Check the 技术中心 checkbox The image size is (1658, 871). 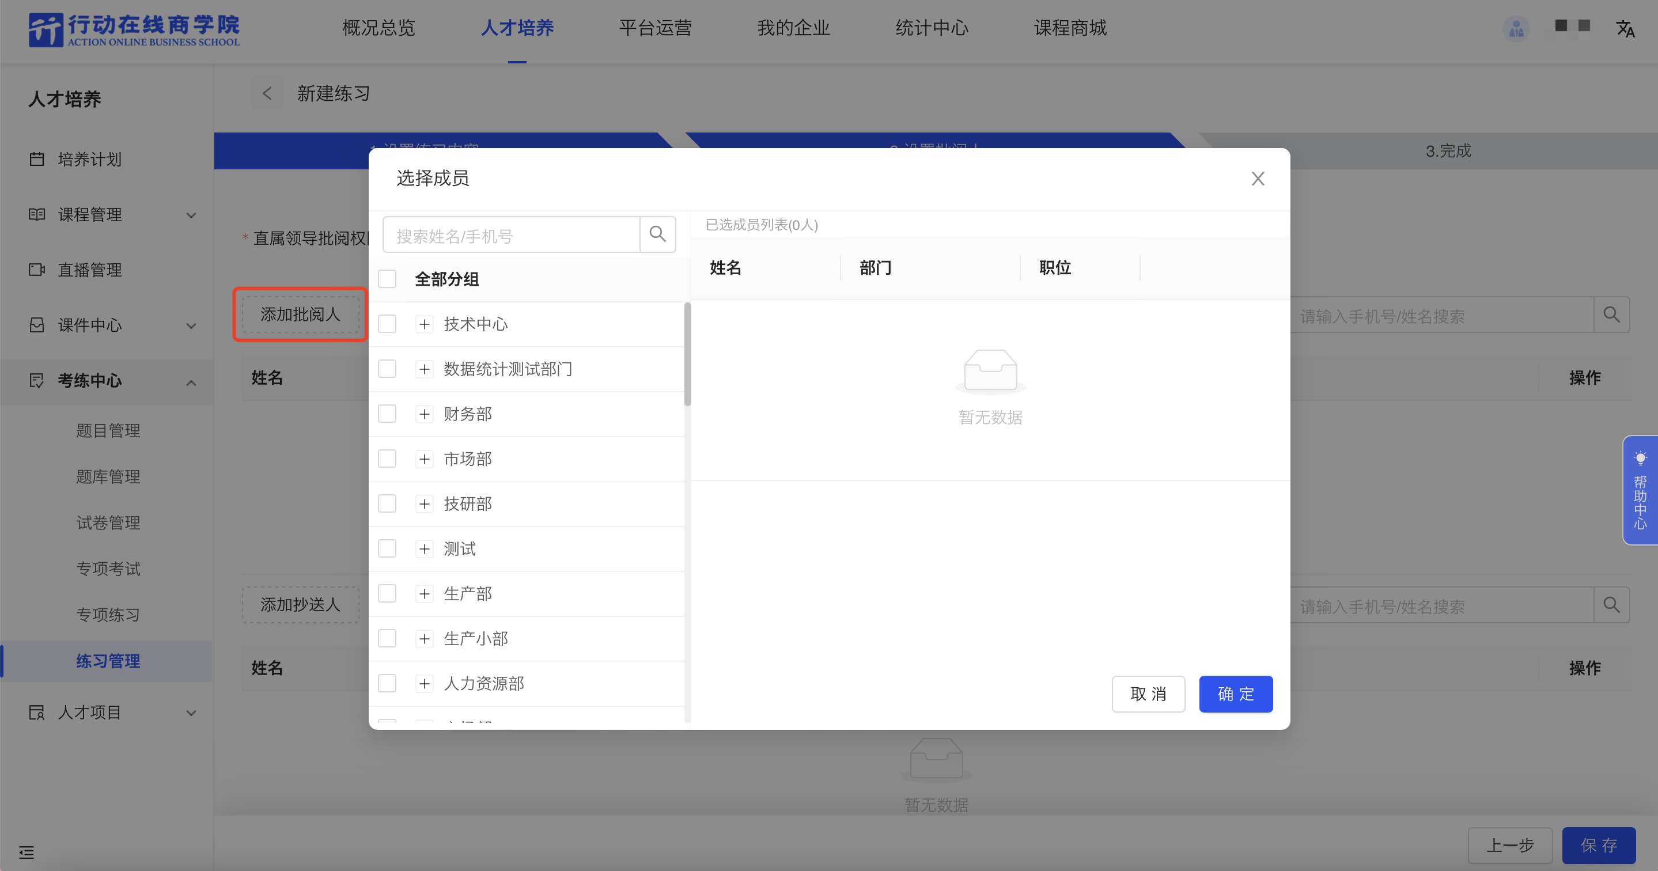387,324
